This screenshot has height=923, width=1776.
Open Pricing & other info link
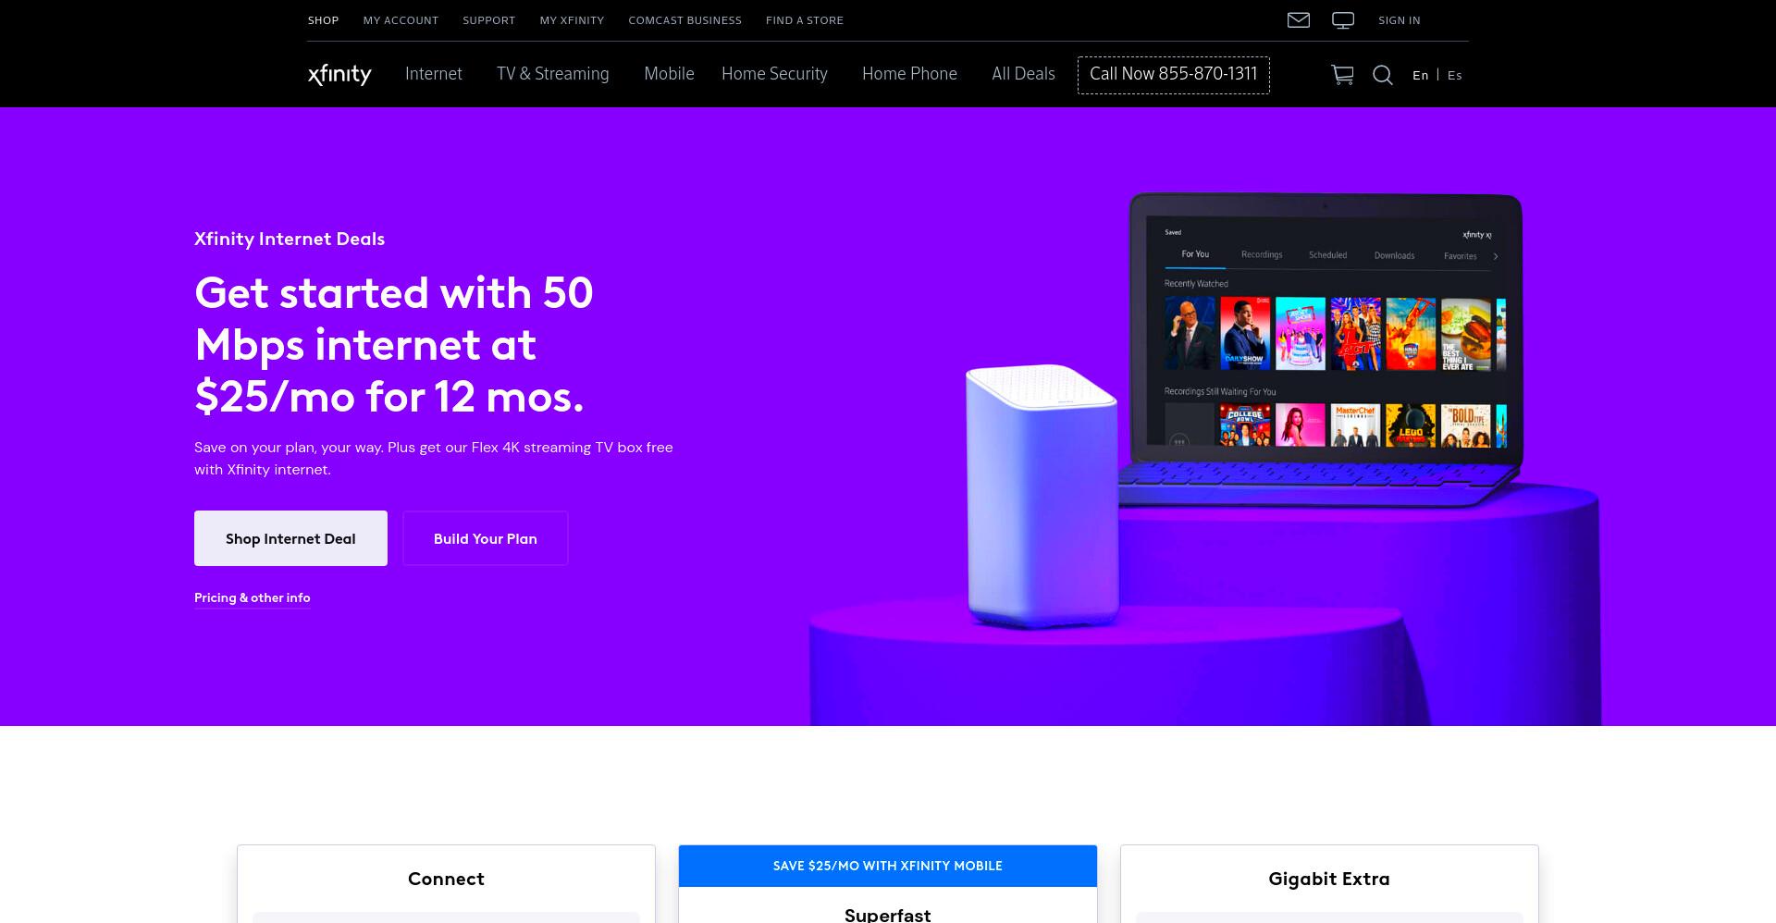253,597
